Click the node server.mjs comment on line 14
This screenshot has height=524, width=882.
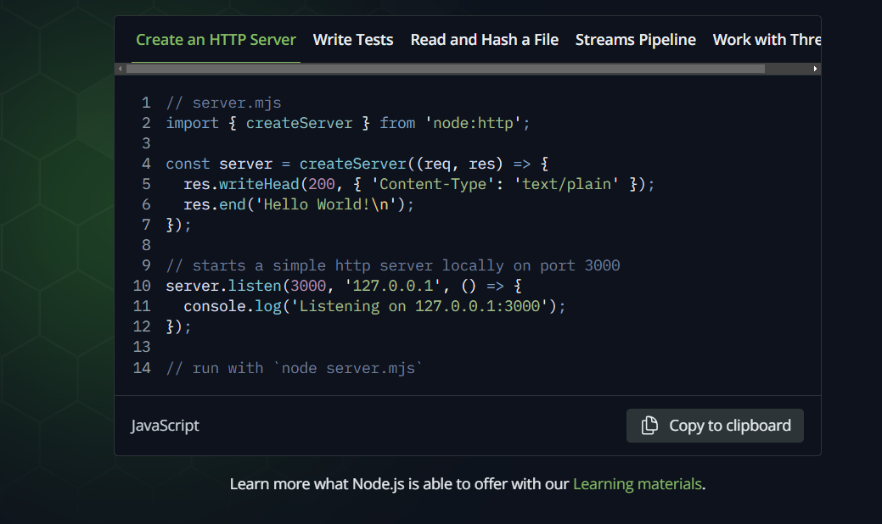[293, 367]
